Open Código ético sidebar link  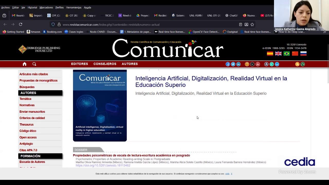point(28,131)
